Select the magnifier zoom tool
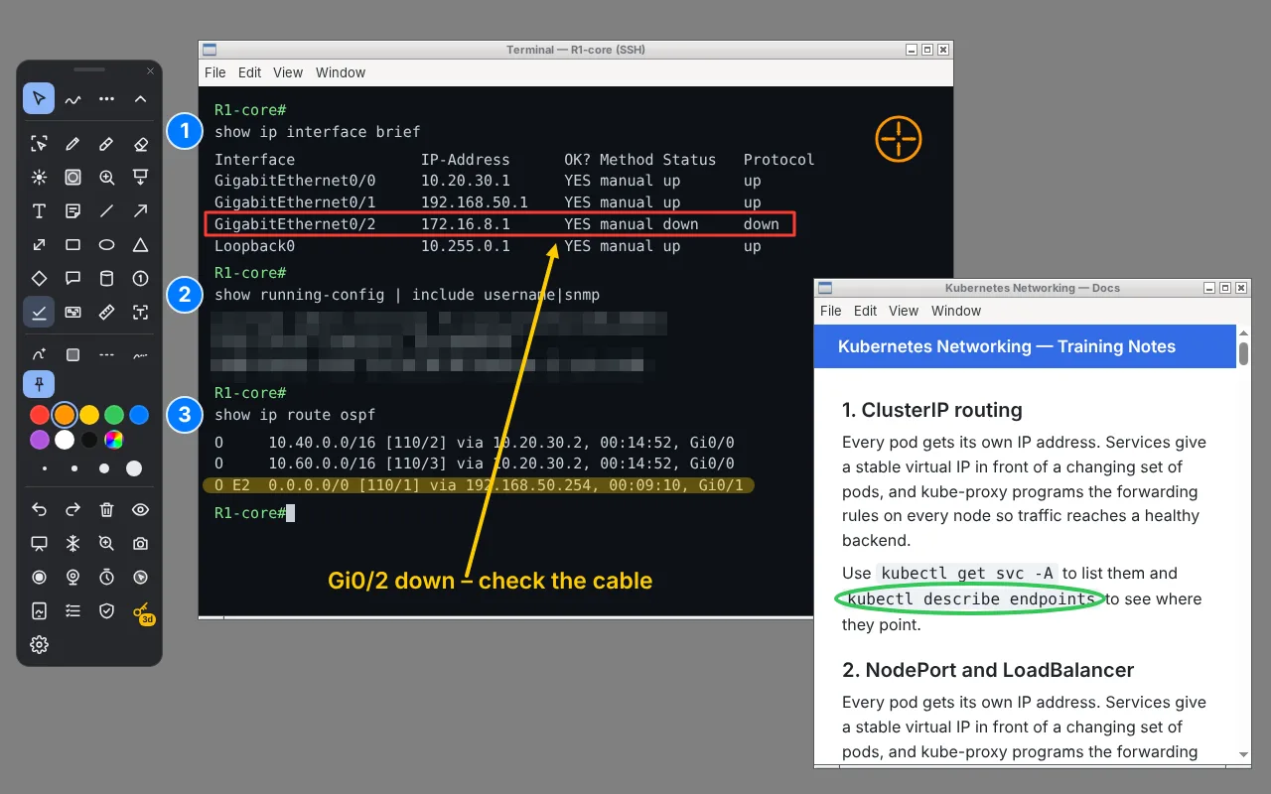The height and width of the screenshot is (794, 1271). 106,178
